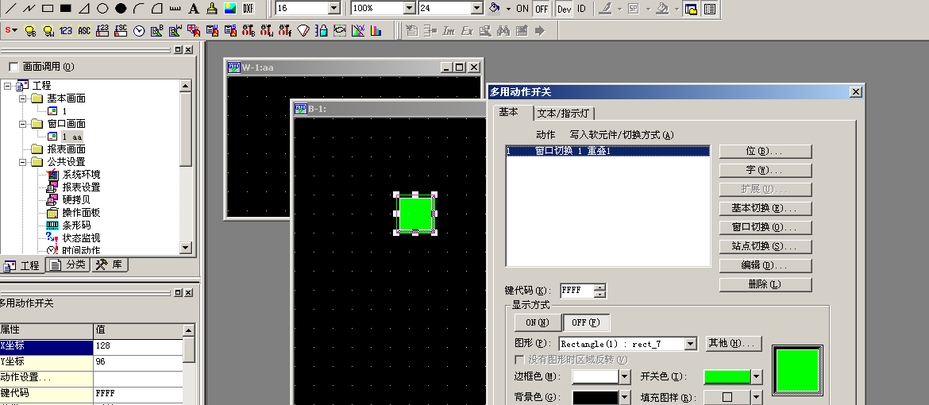This screenshot has width=929, height=405.
Task: Click the ASC ASCII display icon
Action: [x=83, y=31]
